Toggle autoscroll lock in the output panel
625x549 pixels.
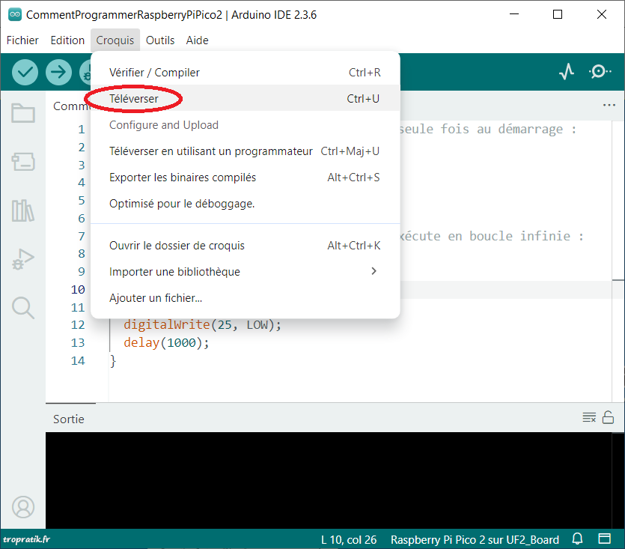point(607,418)
